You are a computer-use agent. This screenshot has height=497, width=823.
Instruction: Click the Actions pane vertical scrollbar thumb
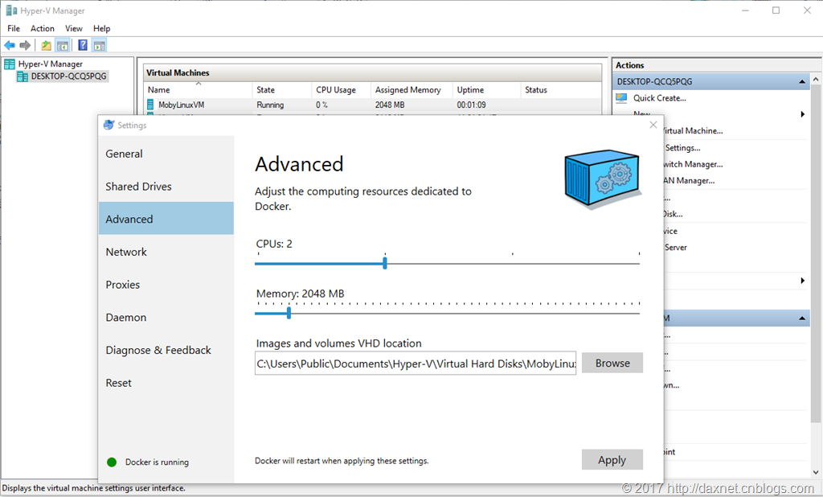click(816, 253)
